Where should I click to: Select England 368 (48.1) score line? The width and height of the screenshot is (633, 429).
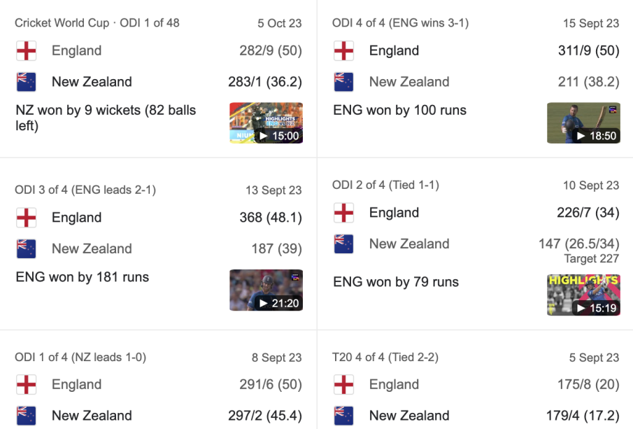point(270,218)
